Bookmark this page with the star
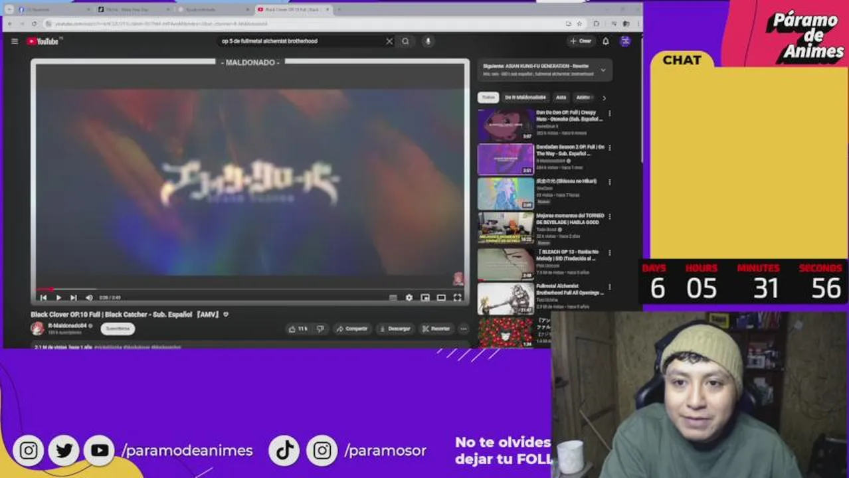The image size is (849, 478). coord(579,23)
